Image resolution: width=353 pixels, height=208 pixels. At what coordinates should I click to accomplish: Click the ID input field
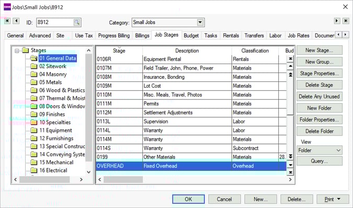[x=55, y=22]
